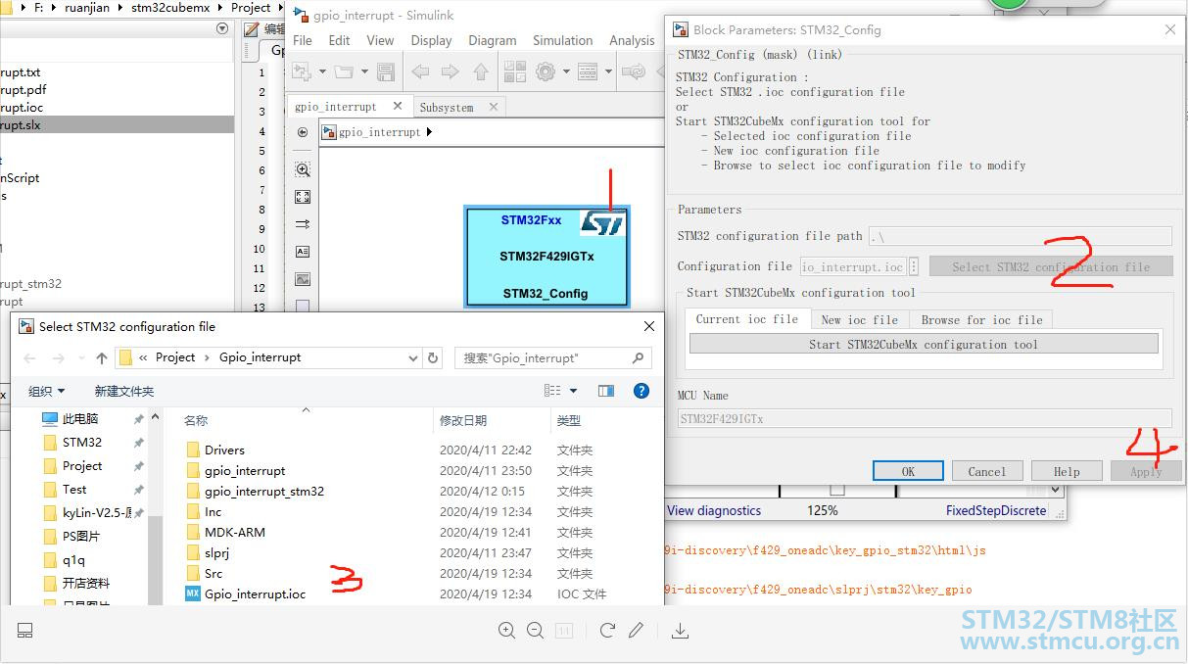The image size is (1188, 664).
Task: Open the Display menu in Simulink
Action: pos(431,40)
